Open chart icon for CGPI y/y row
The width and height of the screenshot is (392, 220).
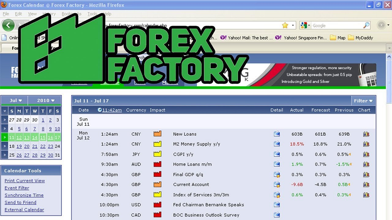(x=366, y=154)
